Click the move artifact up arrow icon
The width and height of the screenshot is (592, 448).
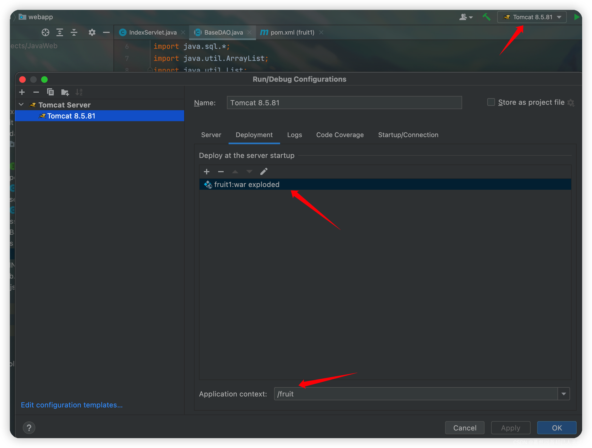(x=235, y=171)
